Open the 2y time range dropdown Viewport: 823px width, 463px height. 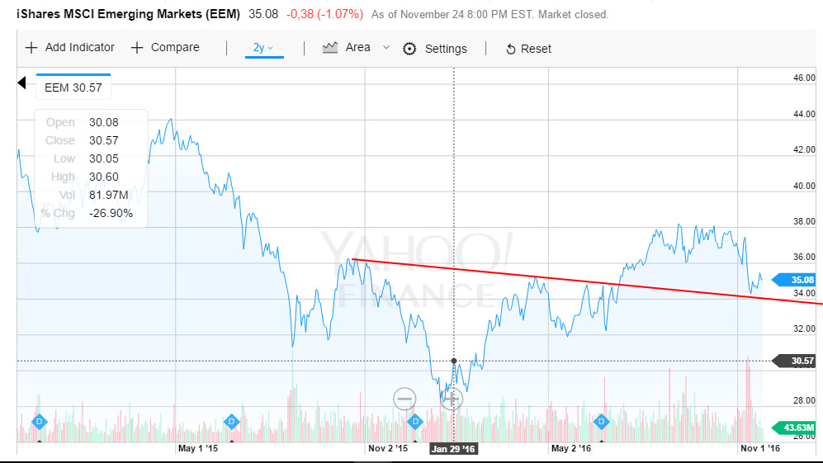coord(263,48)
